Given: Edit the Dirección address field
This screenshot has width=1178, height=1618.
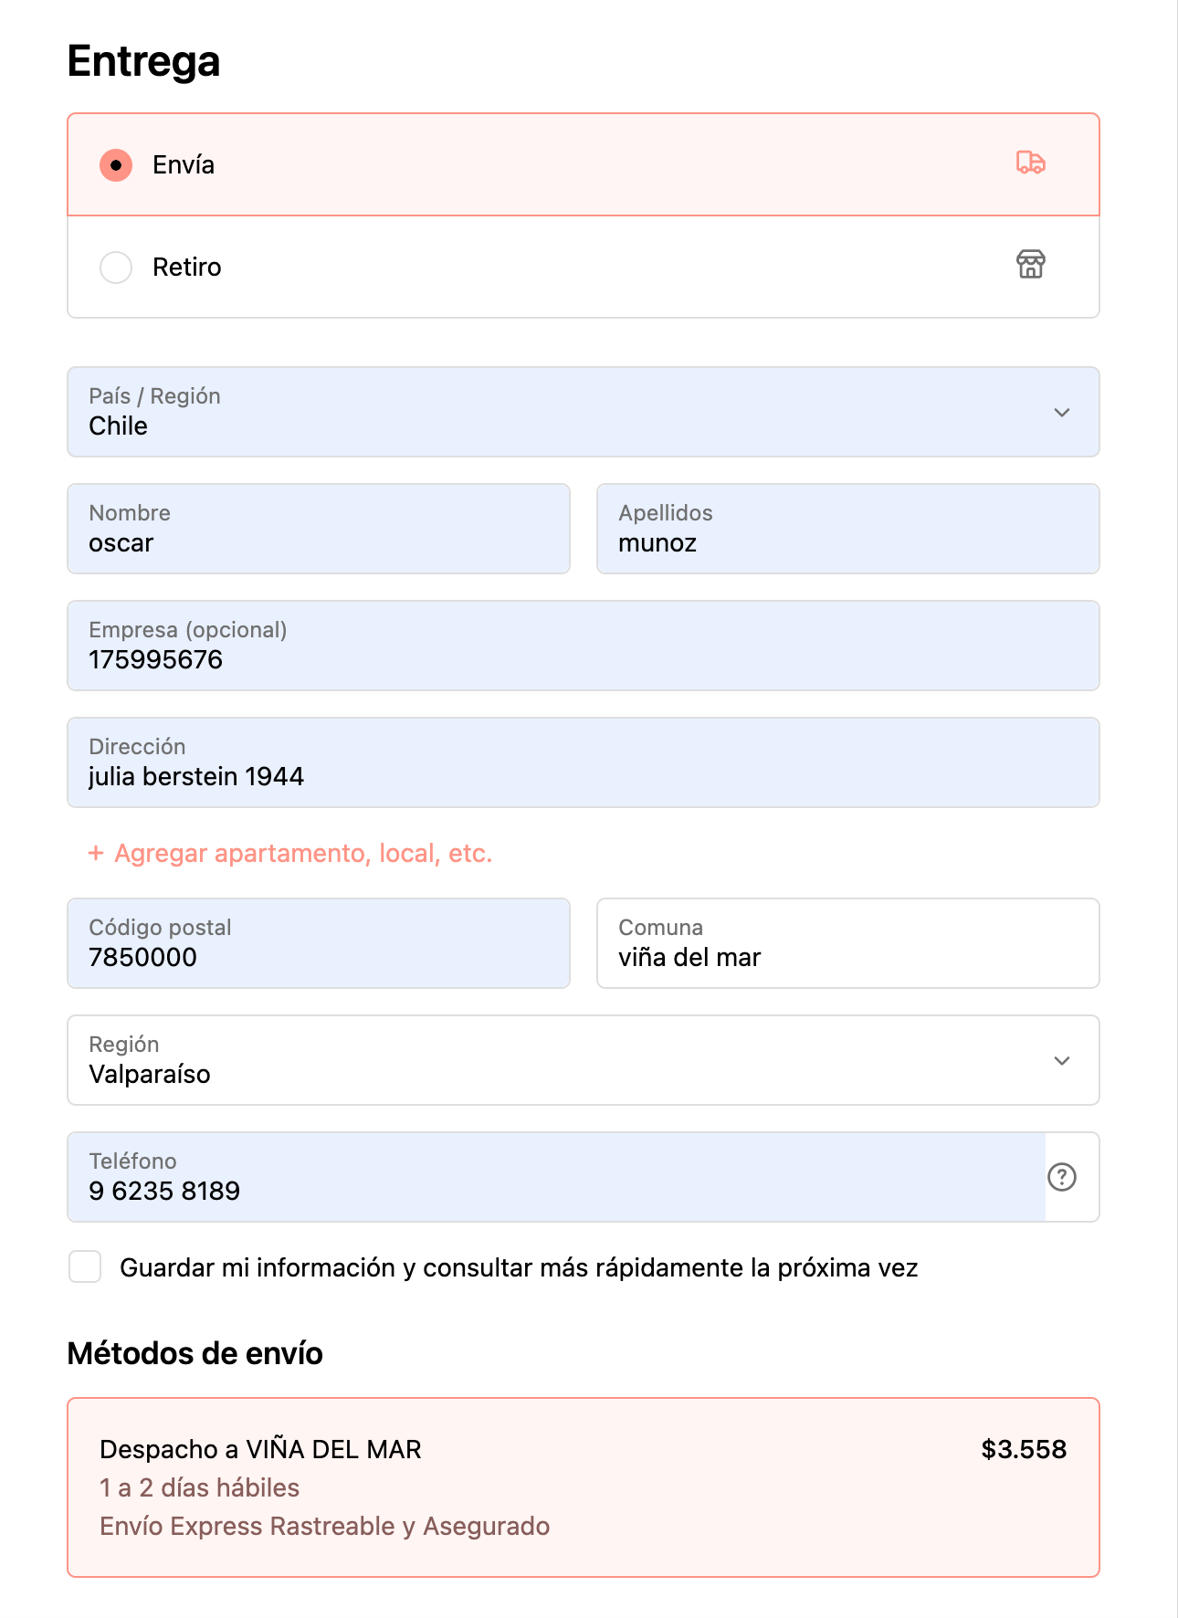Looking at the screenshot, I should click(x=583, y=763).
